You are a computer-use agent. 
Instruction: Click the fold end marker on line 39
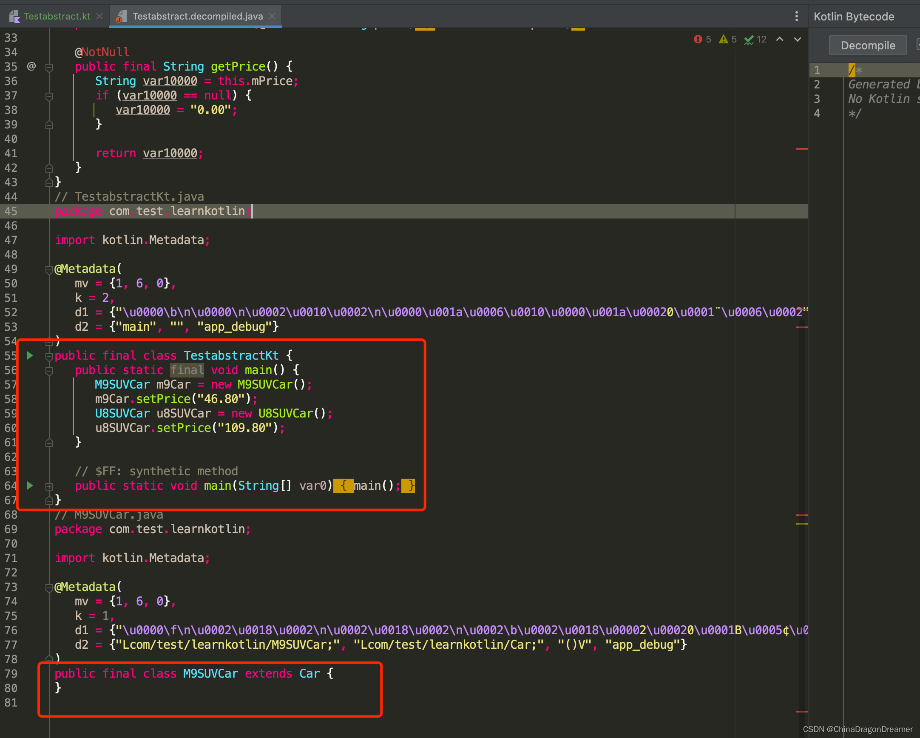[x=49, y=125]
